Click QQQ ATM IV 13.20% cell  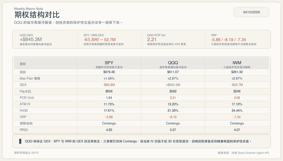click(x=173, y=104)
